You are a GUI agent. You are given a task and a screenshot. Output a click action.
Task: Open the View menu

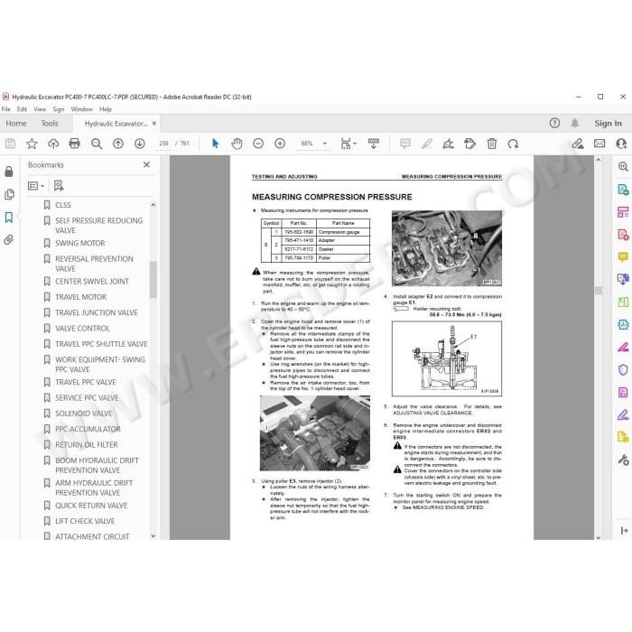(40, 109)
